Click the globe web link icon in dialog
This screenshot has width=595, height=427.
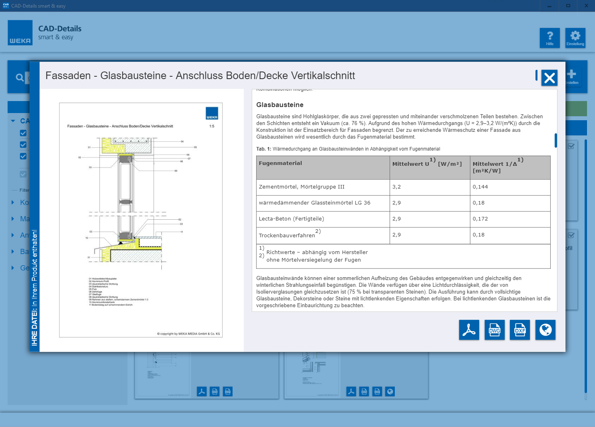[545, 330]
